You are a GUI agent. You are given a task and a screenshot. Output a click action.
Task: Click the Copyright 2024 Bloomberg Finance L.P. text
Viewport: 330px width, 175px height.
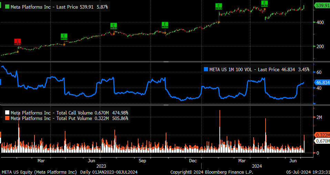[212, 172]
